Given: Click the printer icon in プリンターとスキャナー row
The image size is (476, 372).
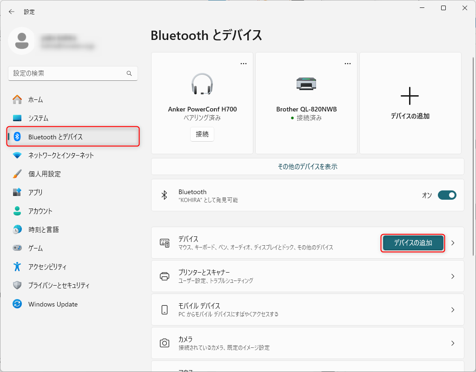Looking at the screenshot, I should [x=165, y=276].
